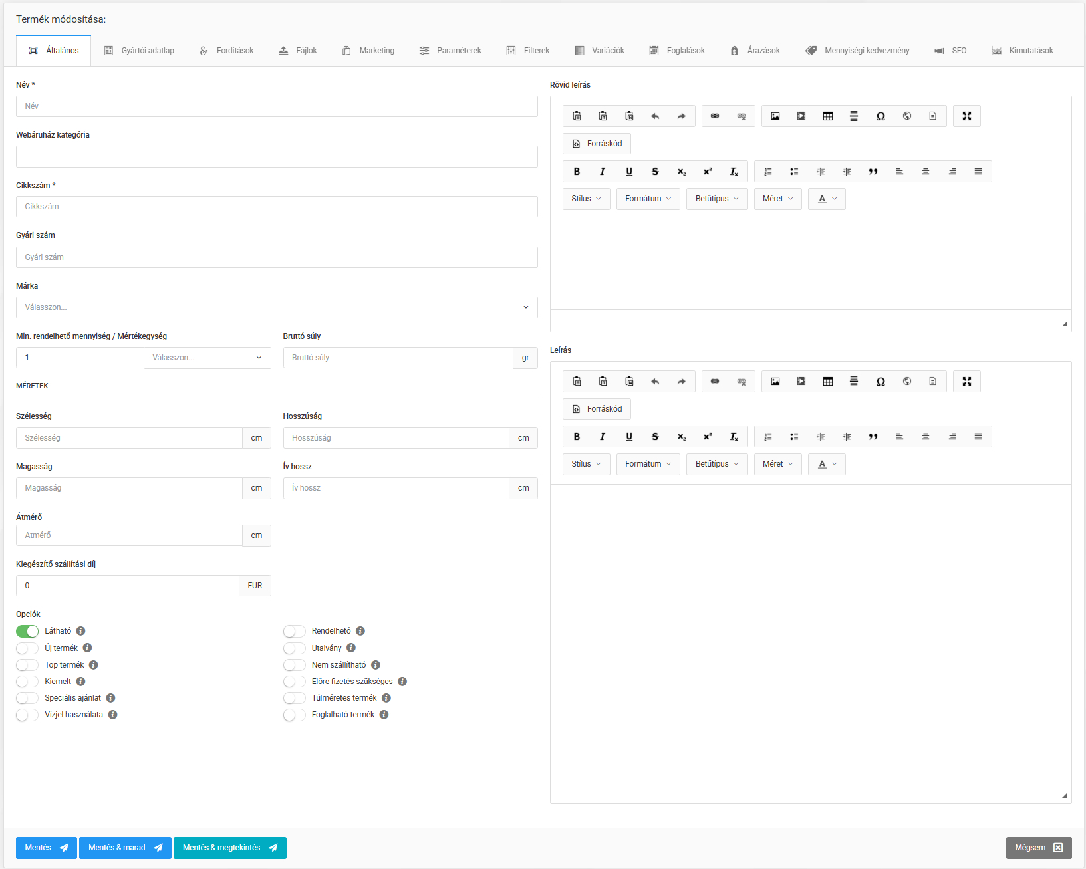Focus the Cikkszám input field
This screenshot has width=1086, height=869.
pos(277,207)
